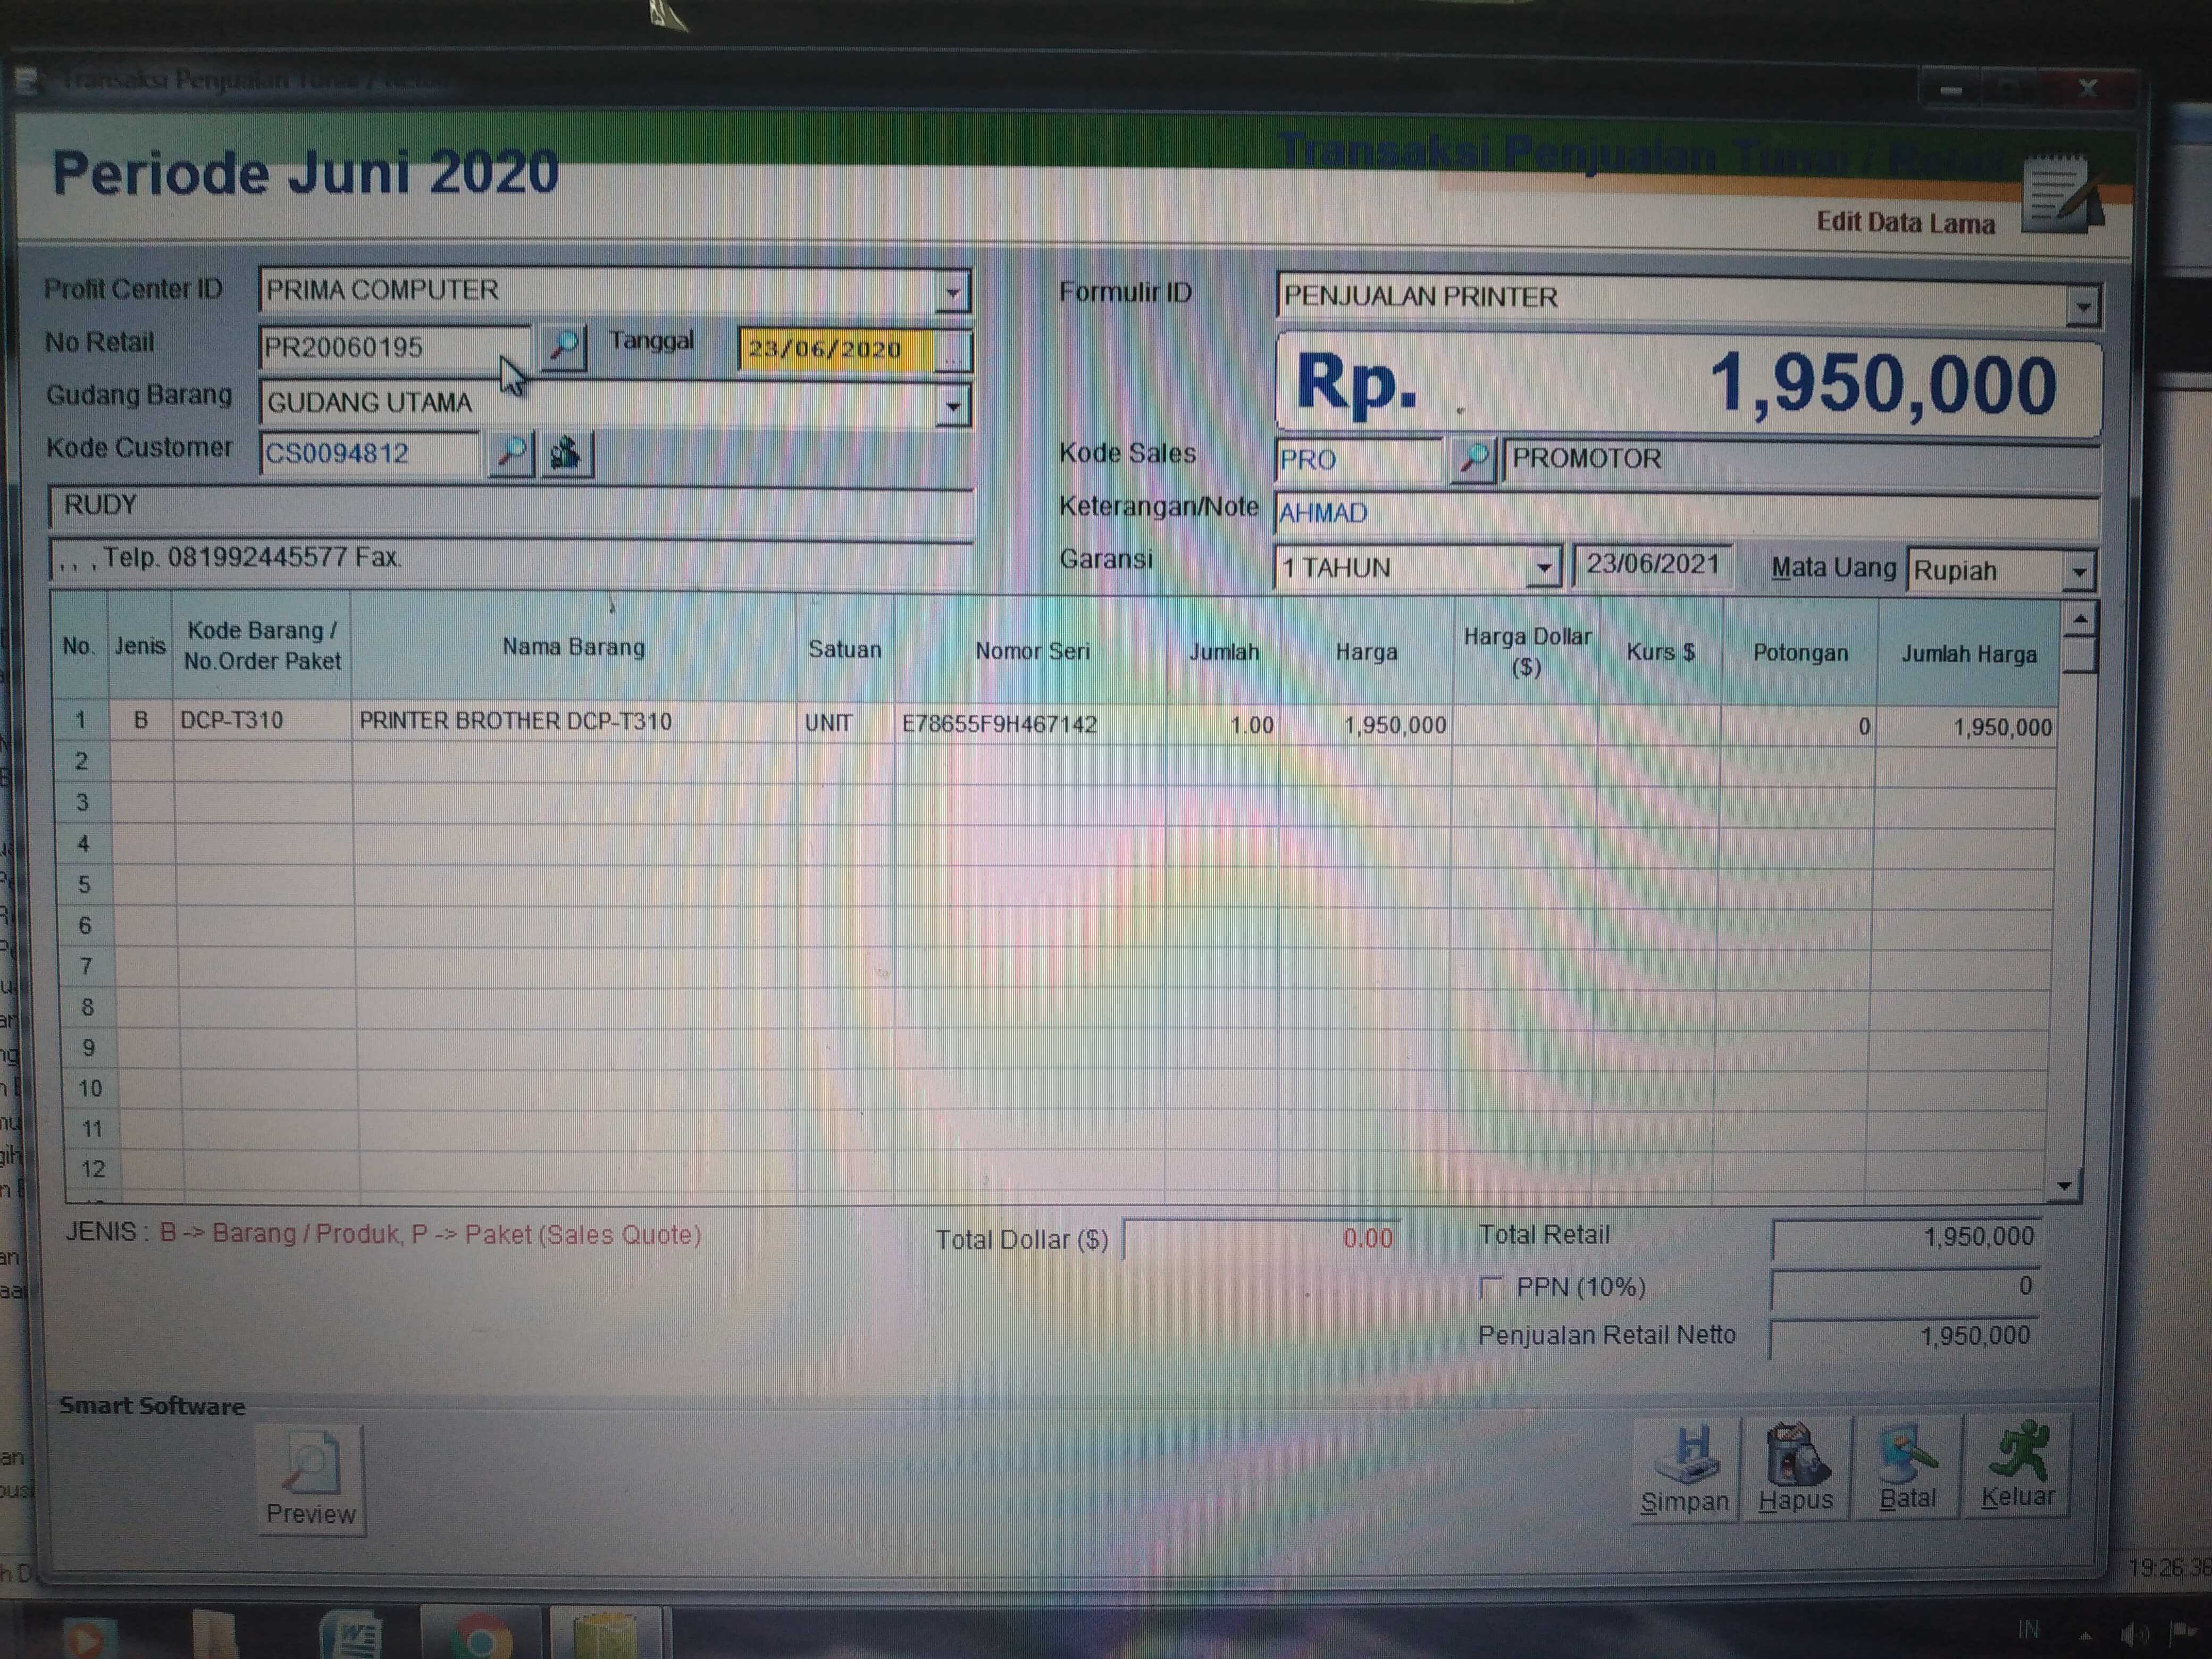This screenshot has width=2212, height=1659.
Task: Click the Hapus delete icon button
Action: tap(1796, 1467)
